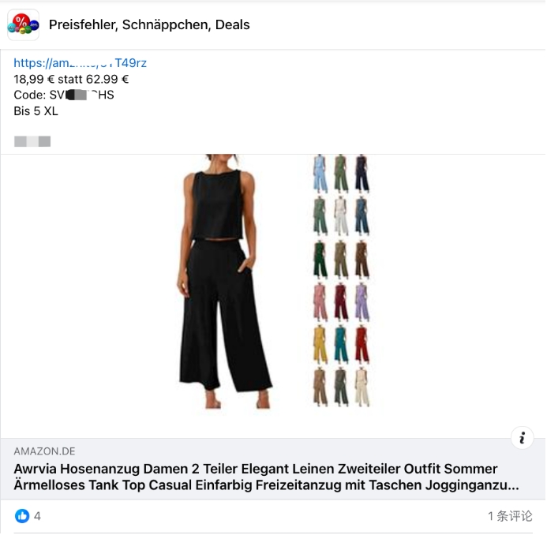Viewport: 547px width, 535px height.
Task: Select the cream beige outfit in bottom row
Action: coord(362,387)
